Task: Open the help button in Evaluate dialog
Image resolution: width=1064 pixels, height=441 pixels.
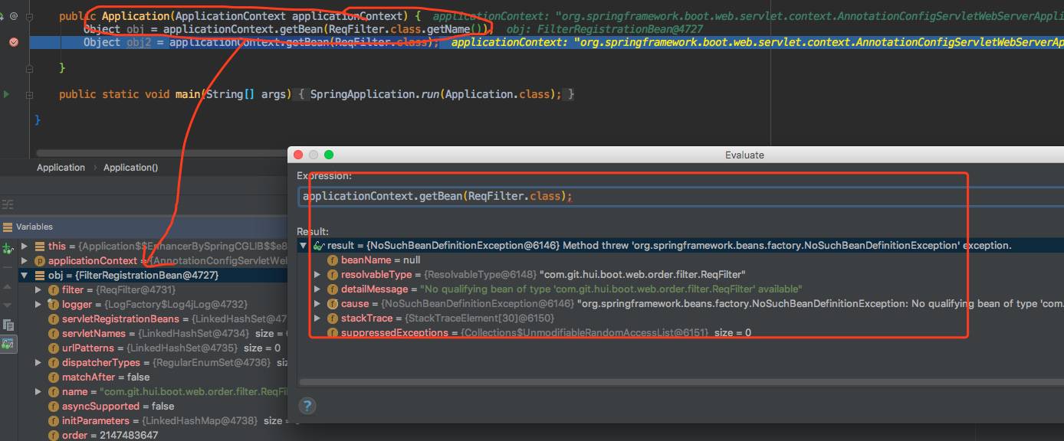Action: tap(307, 406)
